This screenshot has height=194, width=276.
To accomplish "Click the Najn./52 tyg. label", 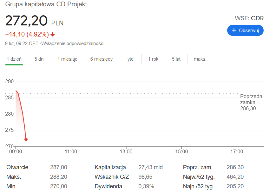I will (199, 186).
